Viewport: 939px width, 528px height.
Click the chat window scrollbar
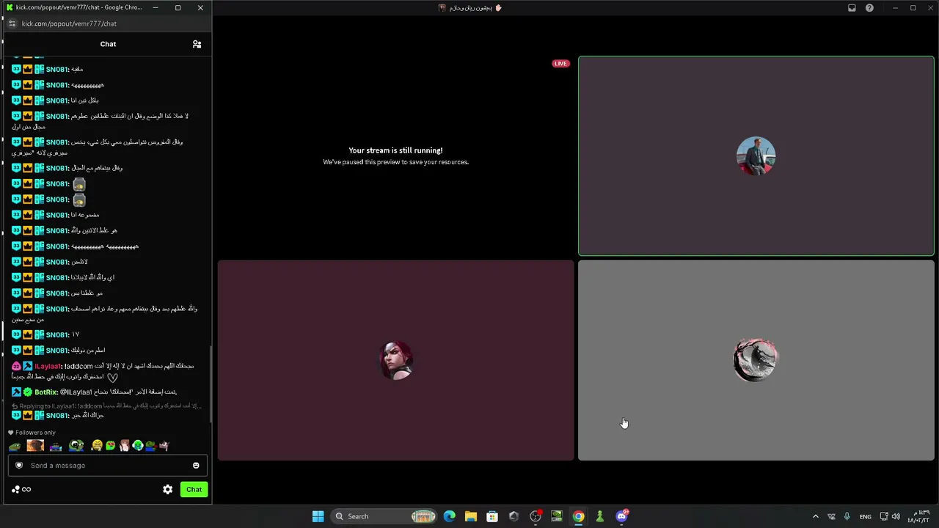tap(211, 384)
